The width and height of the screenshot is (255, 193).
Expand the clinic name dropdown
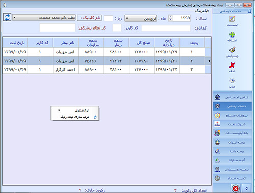[14, 17]
